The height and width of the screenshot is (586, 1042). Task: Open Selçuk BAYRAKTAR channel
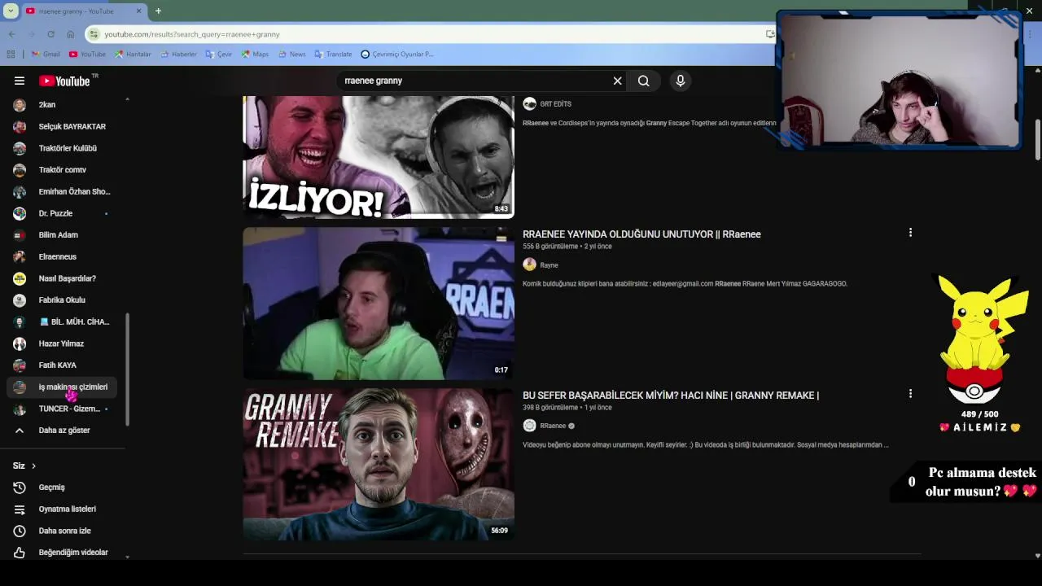tap(62, 126)
